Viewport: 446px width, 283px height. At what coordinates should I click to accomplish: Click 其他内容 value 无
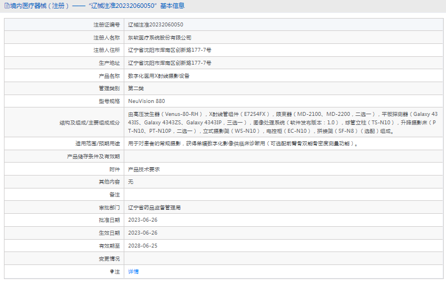130,182
